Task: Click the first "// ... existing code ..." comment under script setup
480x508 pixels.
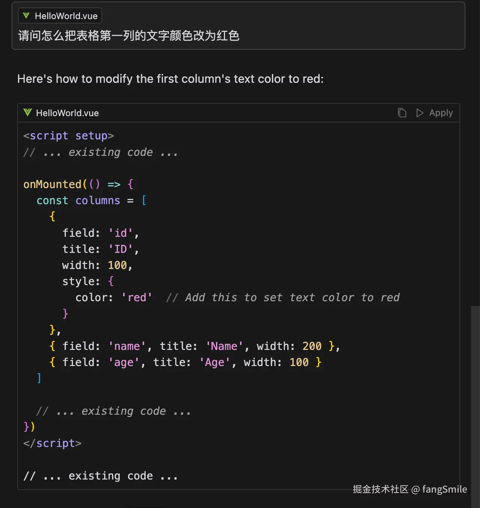Action: pos(101,152)
